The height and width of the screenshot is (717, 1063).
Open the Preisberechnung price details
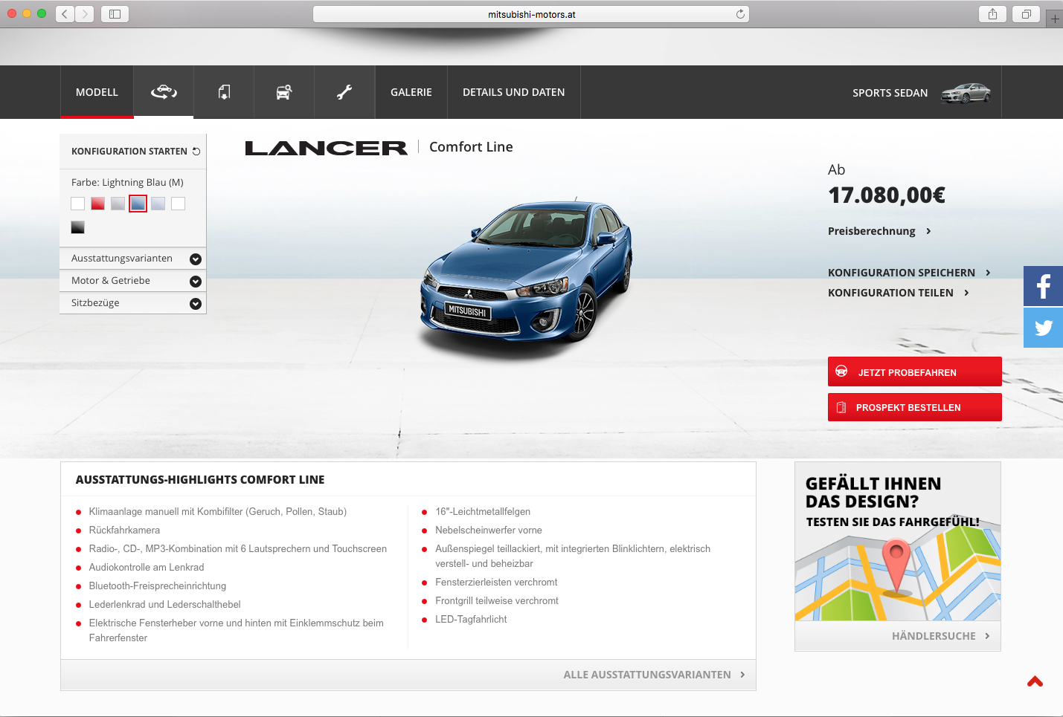[879, 231]
